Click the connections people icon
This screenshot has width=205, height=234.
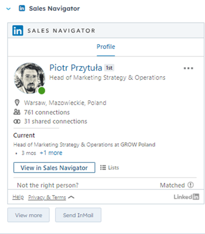pos(17,112)
